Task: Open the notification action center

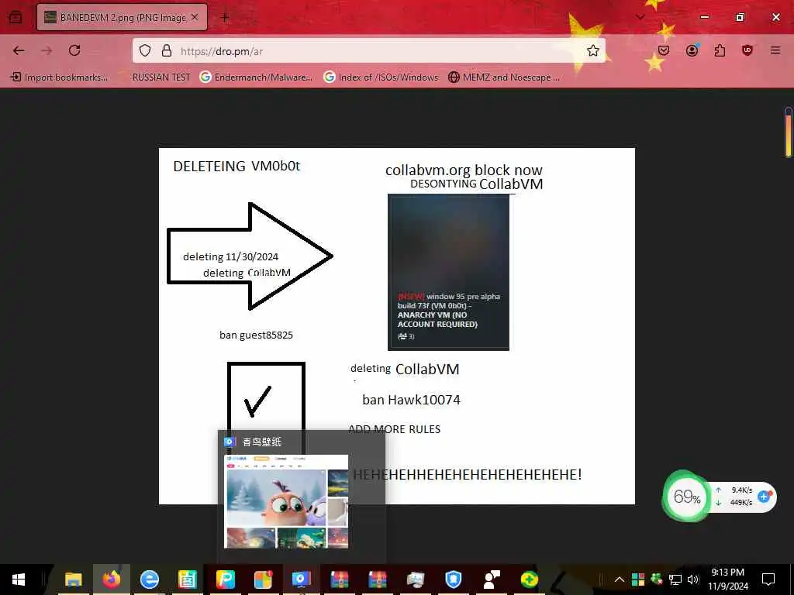Action: coord(768,580)
